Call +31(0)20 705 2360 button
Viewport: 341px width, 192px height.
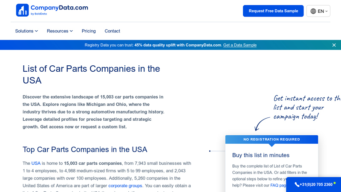(x=313, y=185)
